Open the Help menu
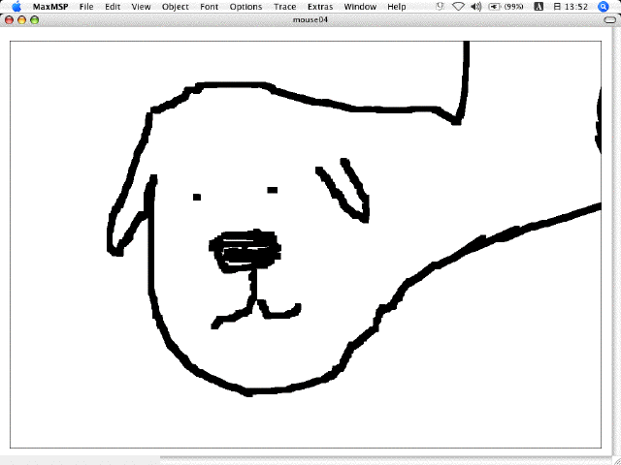Viewport: 621px width, 465px height. 397,7
